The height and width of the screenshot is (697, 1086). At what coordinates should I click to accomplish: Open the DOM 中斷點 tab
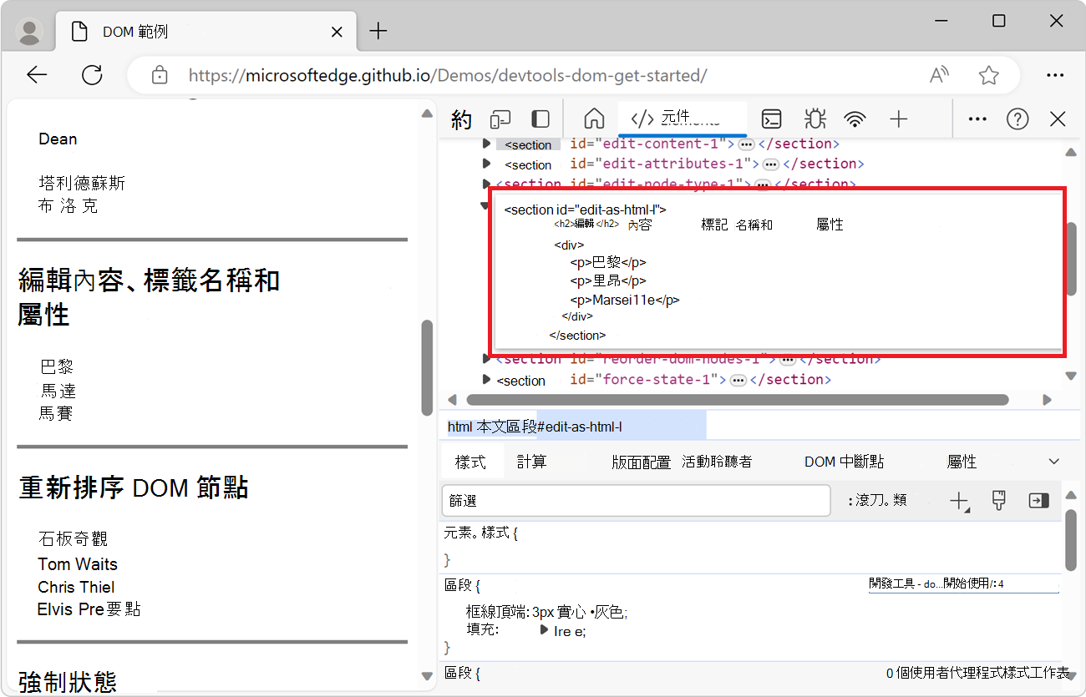tap(844, 462)
